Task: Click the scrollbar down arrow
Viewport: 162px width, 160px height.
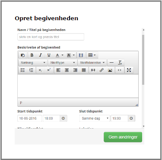Action: [x=143, y=126]
